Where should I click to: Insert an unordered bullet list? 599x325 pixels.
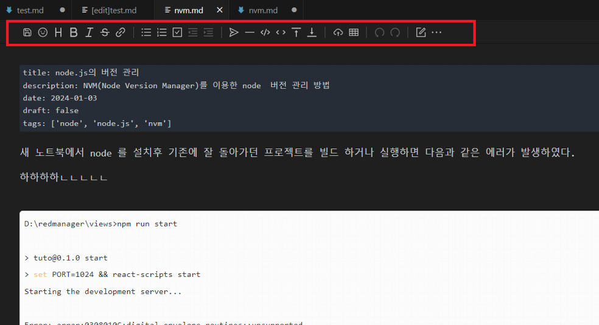click(x=146, y=33)
